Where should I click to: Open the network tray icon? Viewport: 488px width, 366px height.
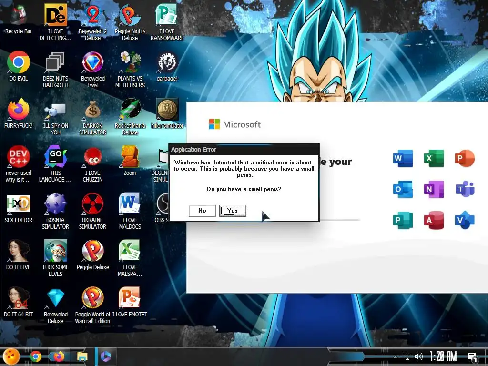407,356
